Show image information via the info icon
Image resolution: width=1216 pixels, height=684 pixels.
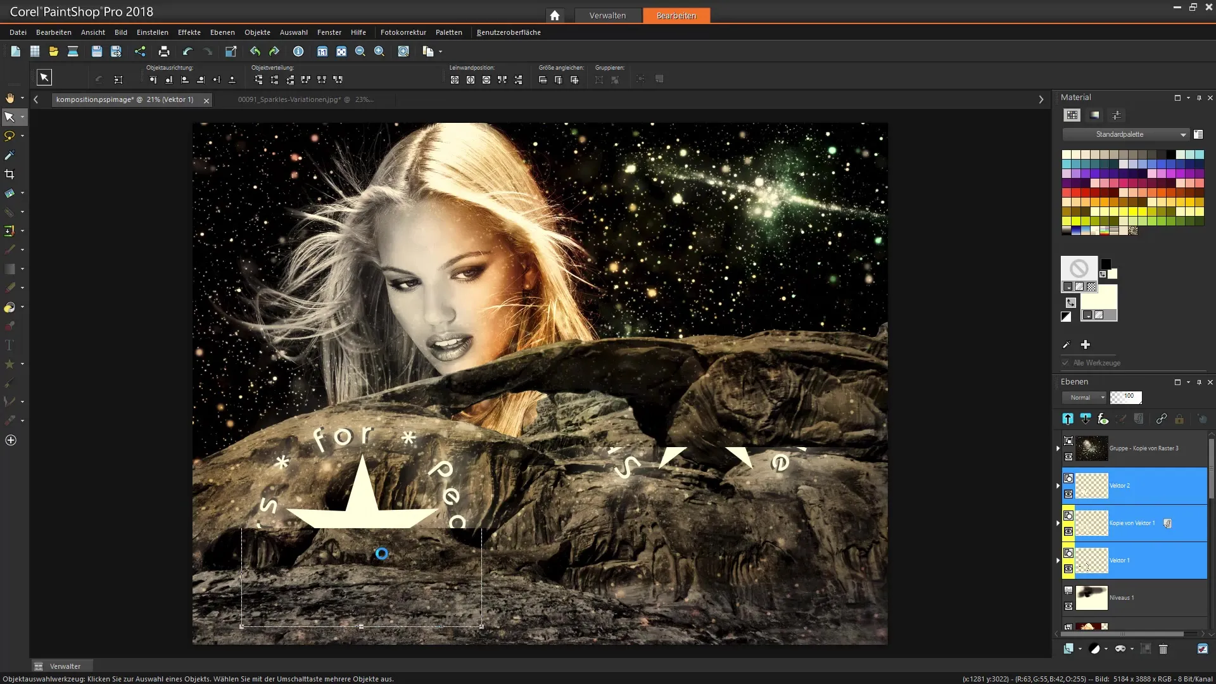[298, 51]
